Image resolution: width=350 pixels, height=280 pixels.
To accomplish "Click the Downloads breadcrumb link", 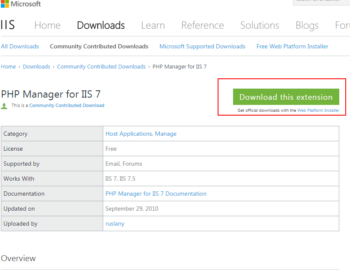I will (36, 66).
